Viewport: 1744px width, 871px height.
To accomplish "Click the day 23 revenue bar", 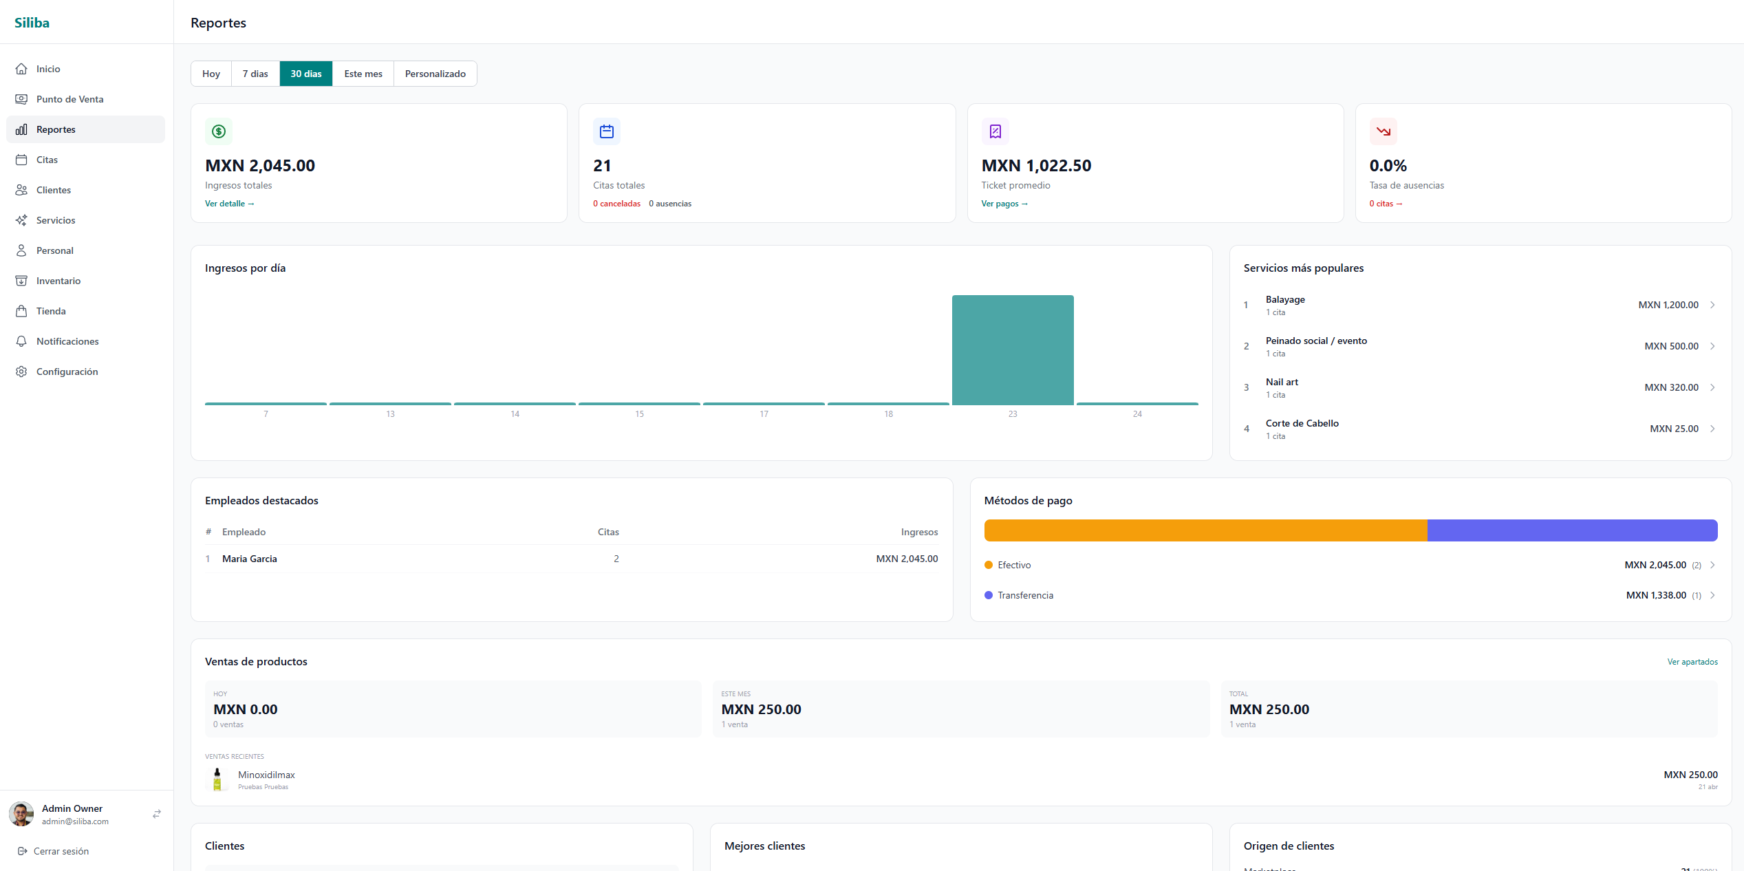I will pyautogui.click(x=1013, y=350).
